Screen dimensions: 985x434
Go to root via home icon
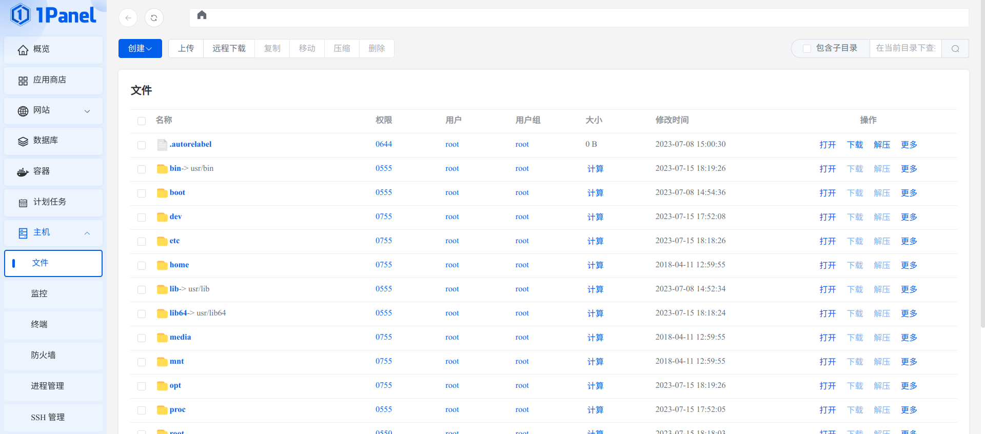[202, 15]
